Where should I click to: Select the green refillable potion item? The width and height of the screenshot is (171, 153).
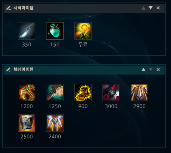[x=55, y=31]
